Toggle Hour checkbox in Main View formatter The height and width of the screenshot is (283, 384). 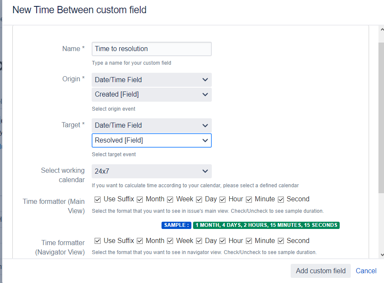[x=222, y=199]
